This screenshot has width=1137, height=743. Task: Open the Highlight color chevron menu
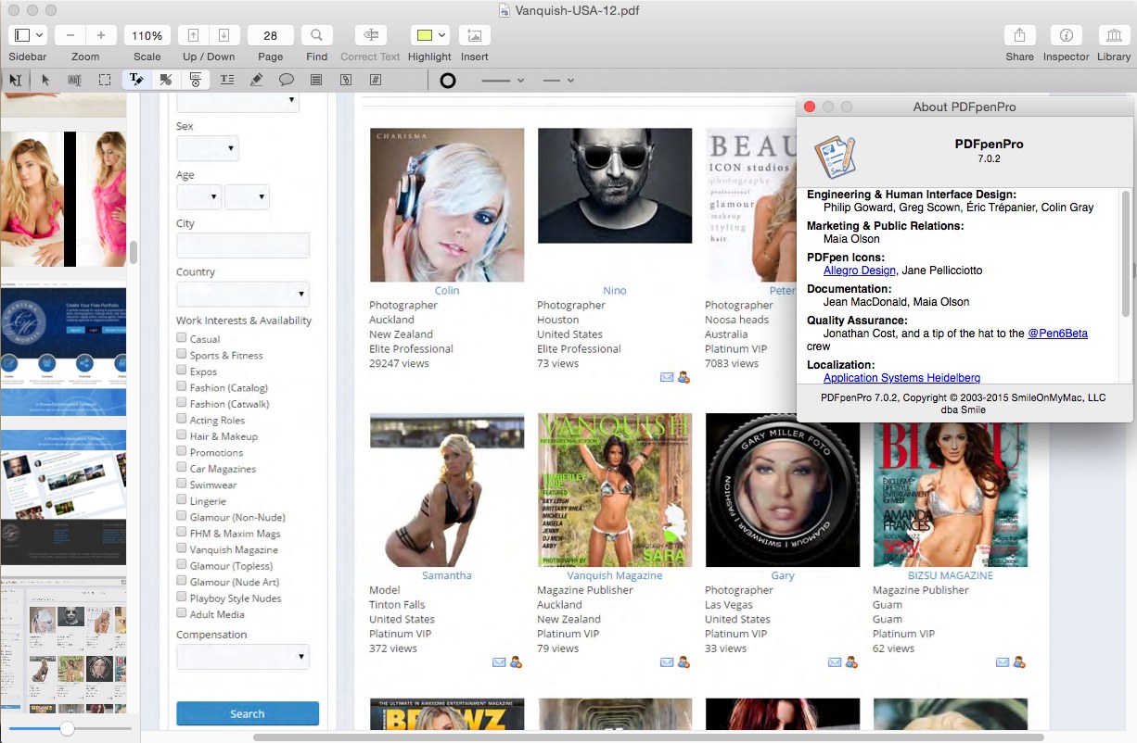(x=441, y=35)
